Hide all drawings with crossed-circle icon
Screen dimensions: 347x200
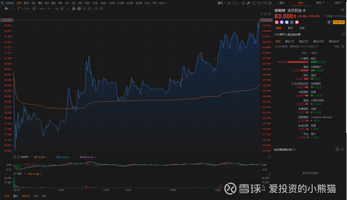[x=84, y=9]
